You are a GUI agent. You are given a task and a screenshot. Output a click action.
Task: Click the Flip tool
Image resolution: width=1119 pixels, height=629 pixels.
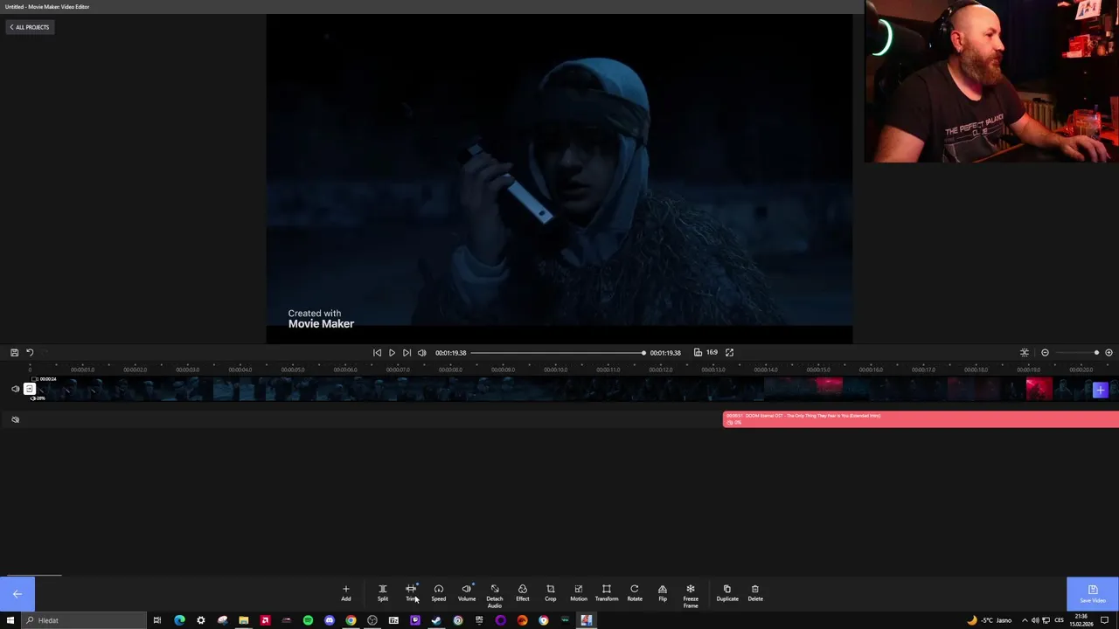tap(663, 593)
